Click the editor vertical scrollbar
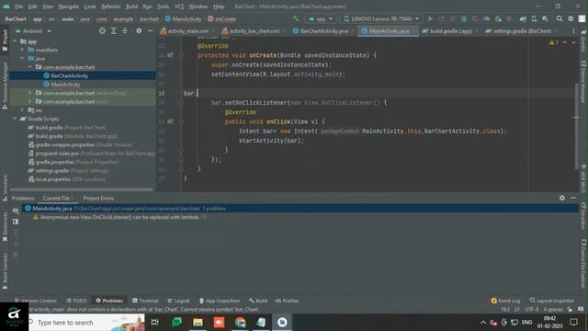The image size is (588, 331). click(x=576, y=126)
